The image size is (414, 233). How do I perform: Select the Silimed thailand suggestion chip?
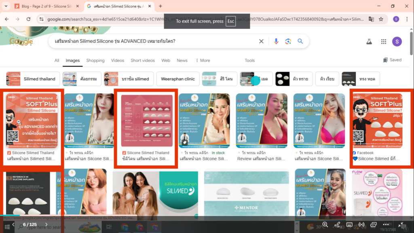[33, 79]
